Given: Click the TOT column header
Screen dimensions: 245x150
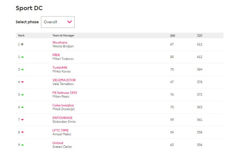Looking at the screenshot, I should pyautogui.click(x=200, y=35).
